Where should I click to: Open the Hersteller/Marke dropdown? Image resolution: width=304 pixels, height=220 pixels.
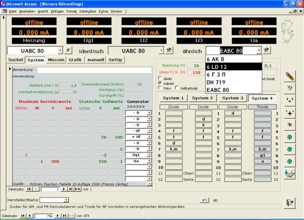(66, 200)
